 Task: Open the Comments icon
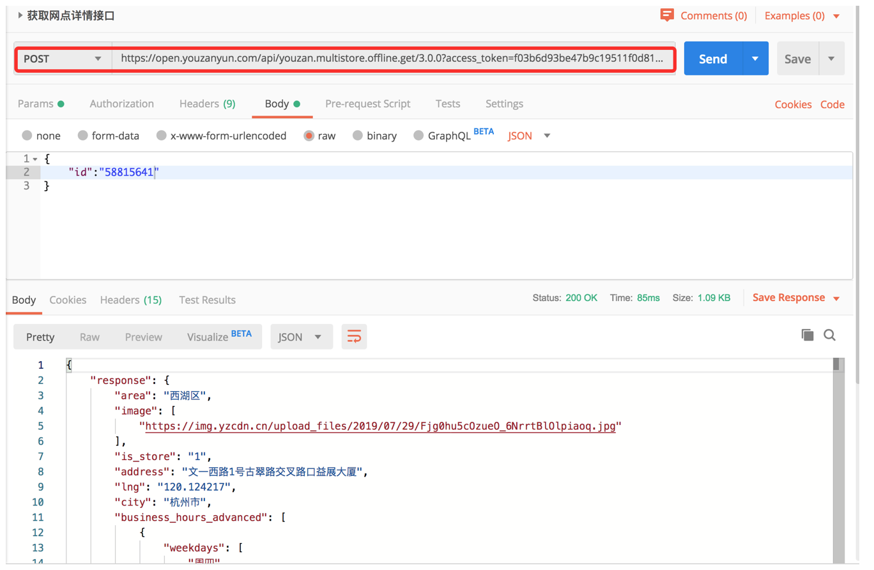click(668, 15)
